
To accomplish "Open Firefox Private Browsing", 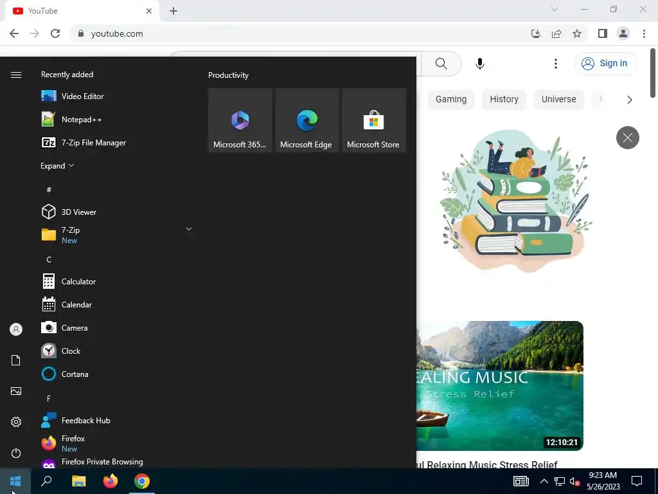I will 116,462.
